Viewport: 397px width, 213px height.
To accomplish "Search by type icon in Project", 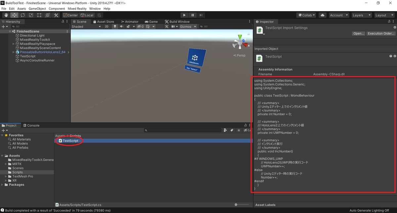I will [226, 130].
